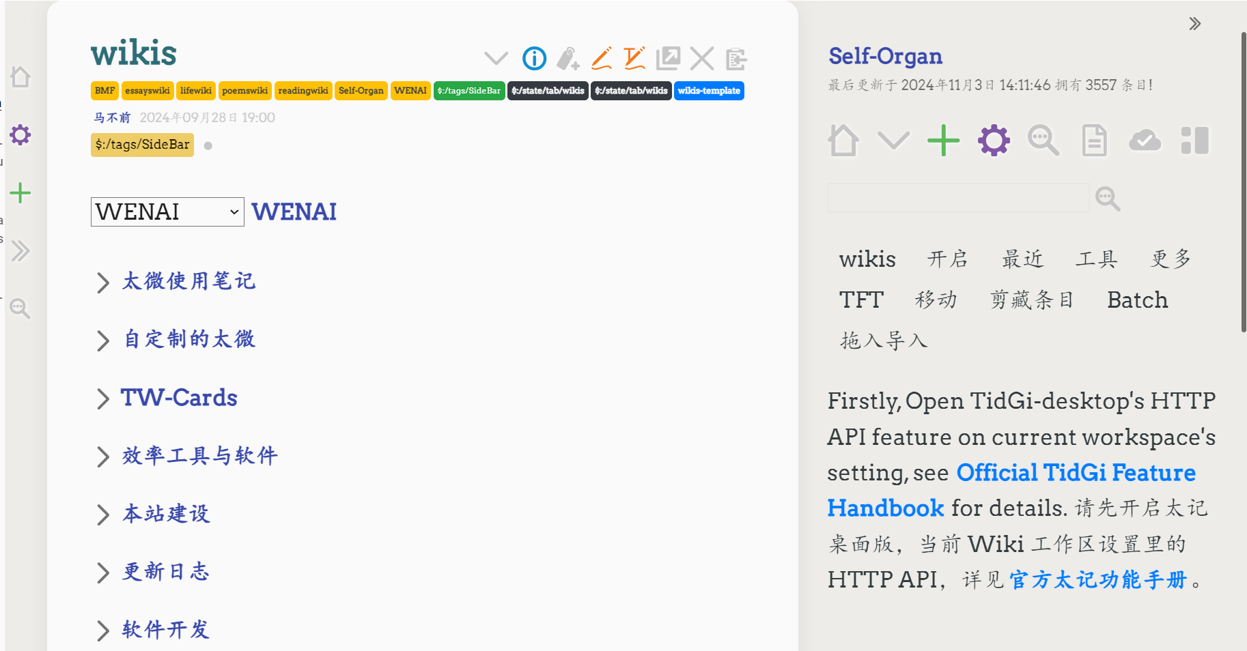The height and width of the screenshot is (651, 1247).
Task: Open the author link 马不前
Action: coord(112,117)
